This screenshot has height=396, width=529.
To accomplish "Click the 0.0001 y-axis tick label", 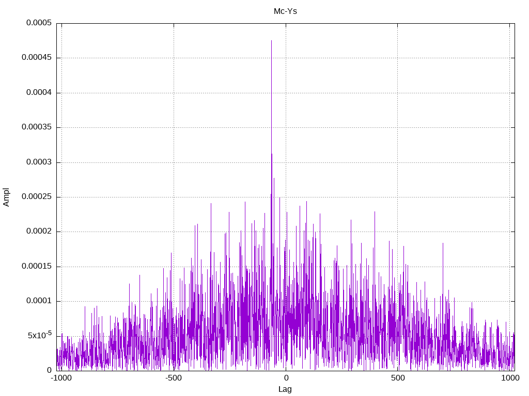I will click(x=39, y=301).
